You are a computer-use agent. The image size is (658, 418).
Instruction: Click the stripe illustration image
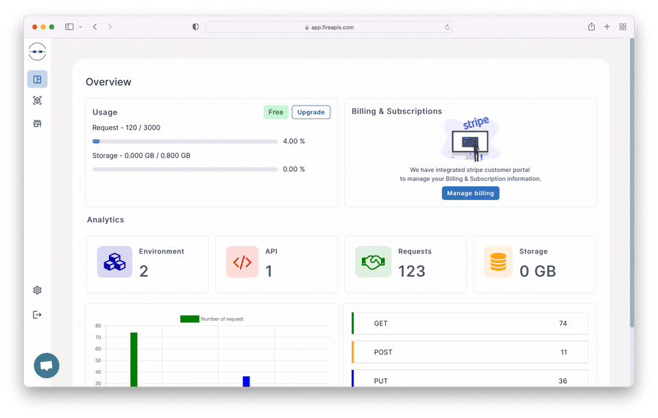tap(471, 139)
